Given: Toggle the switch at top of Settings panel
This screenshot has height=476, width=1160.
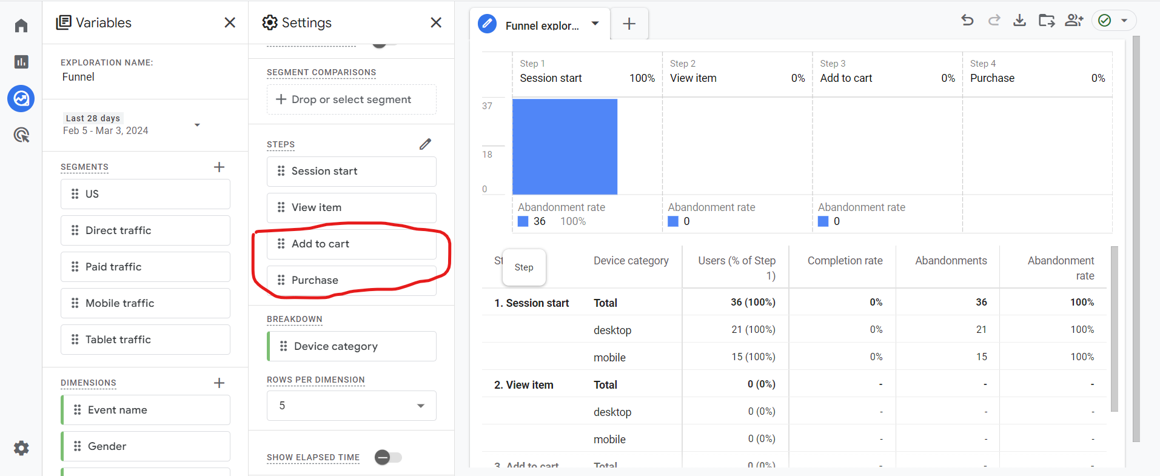Looking at the screenshot, I should pos(384,44).
